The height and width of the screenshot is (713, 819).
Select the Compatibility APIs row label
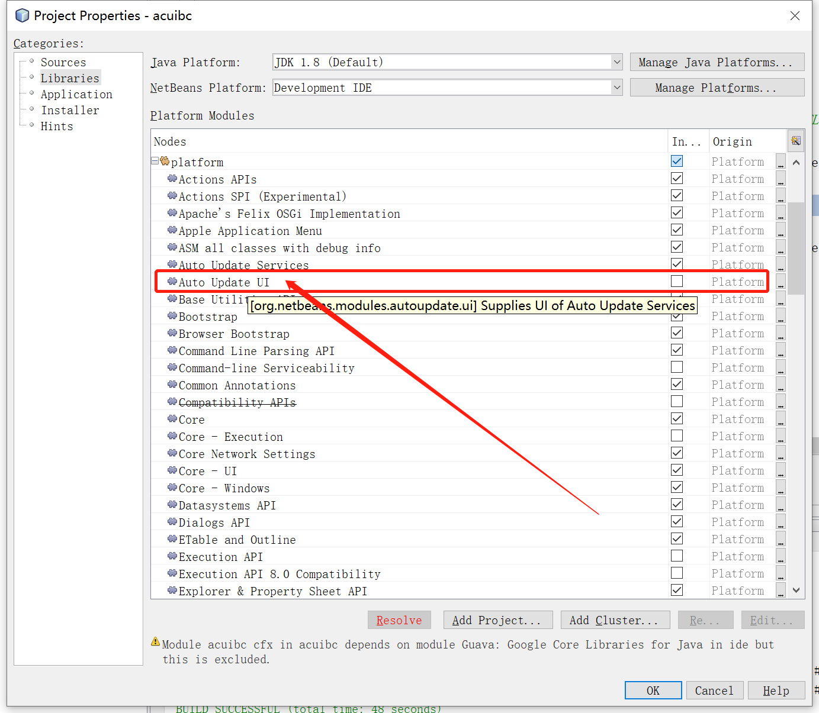237,402
